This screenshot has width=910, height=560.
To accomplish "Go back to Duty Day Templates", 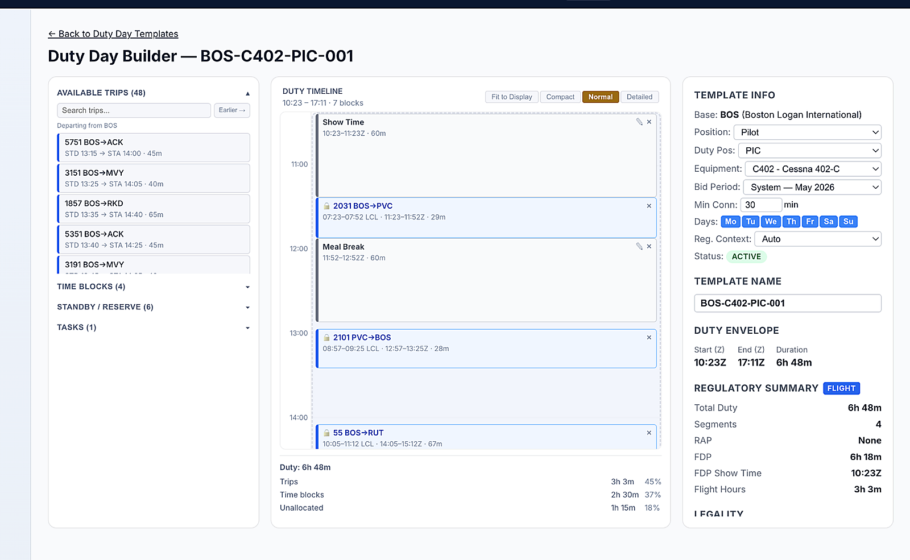I will [x=113, y=34].
